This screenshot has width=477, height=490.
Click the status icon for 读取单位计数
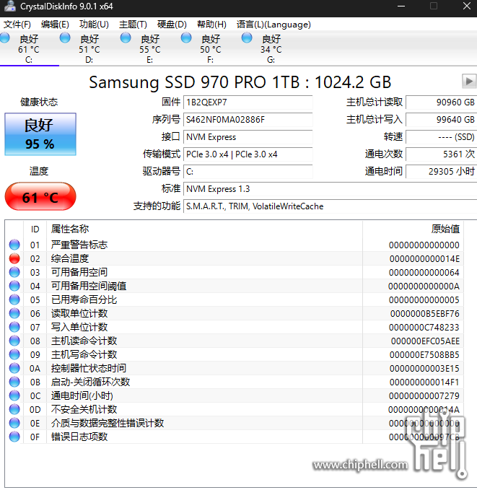click(x=14, y=313)
